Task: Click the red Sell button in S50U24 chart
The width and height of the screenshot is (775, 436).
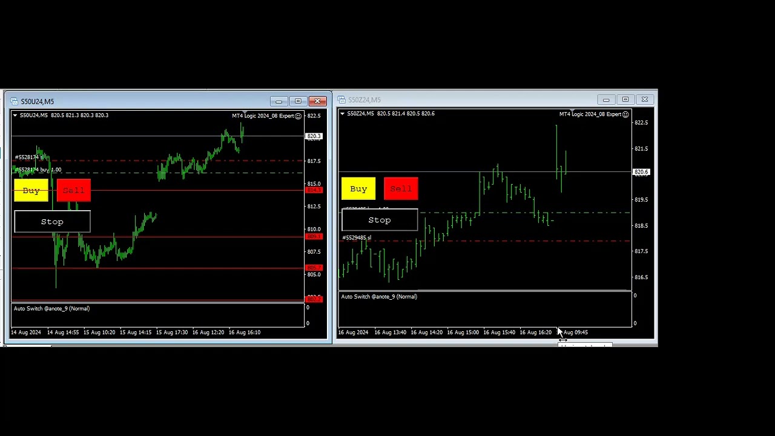Action: pyautogui.click(x=74, y=191)
